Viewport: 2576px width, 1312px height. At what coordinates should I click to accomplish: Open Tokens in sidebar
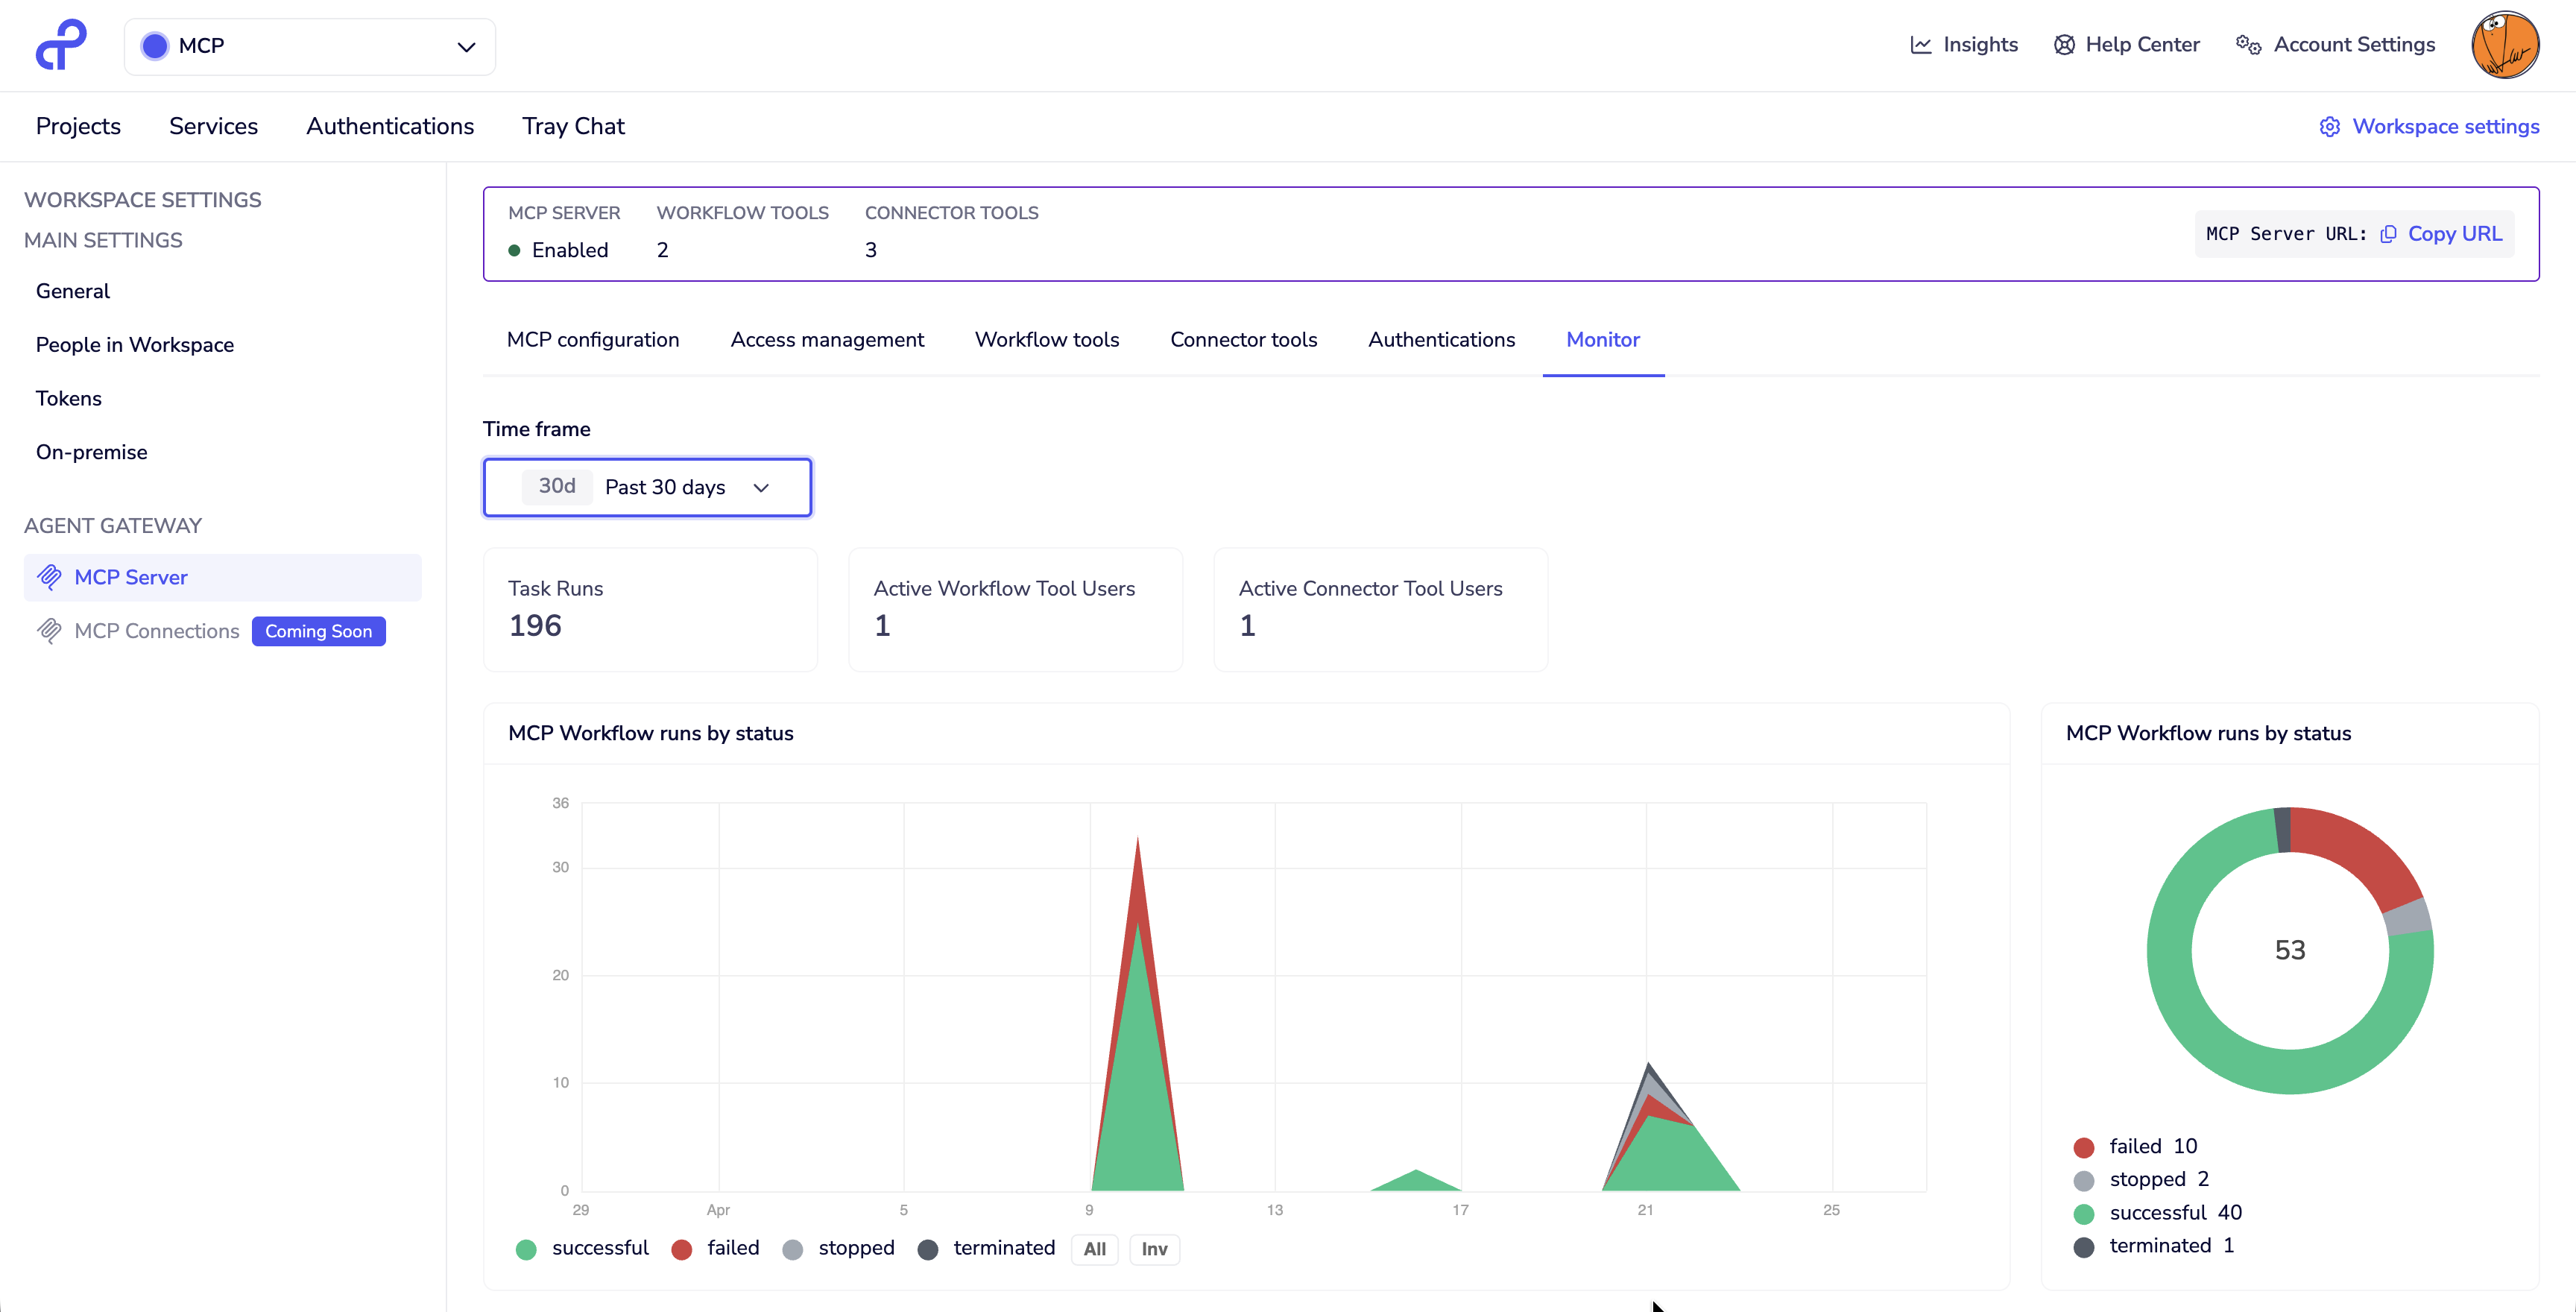coord(69,399)
